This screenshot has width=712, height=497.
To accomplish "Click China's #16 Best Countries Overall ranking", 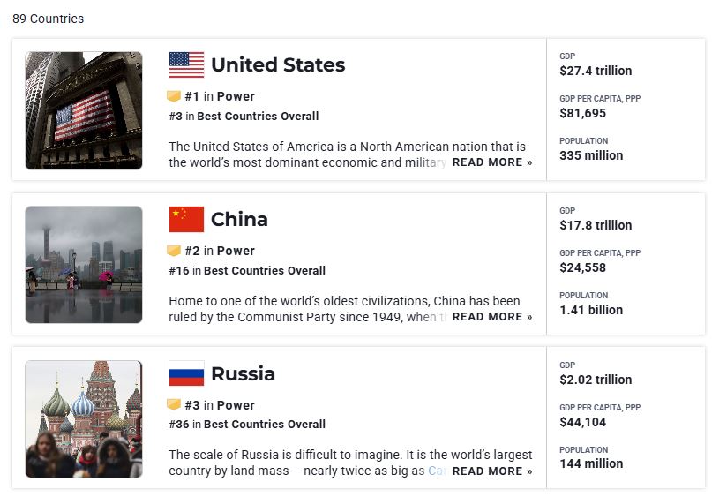I will (x=247, y=271).
